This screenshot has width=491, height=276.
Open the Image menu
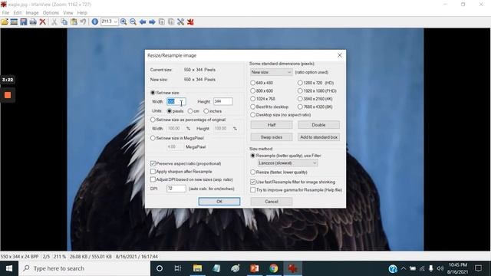tap(32, 13)
